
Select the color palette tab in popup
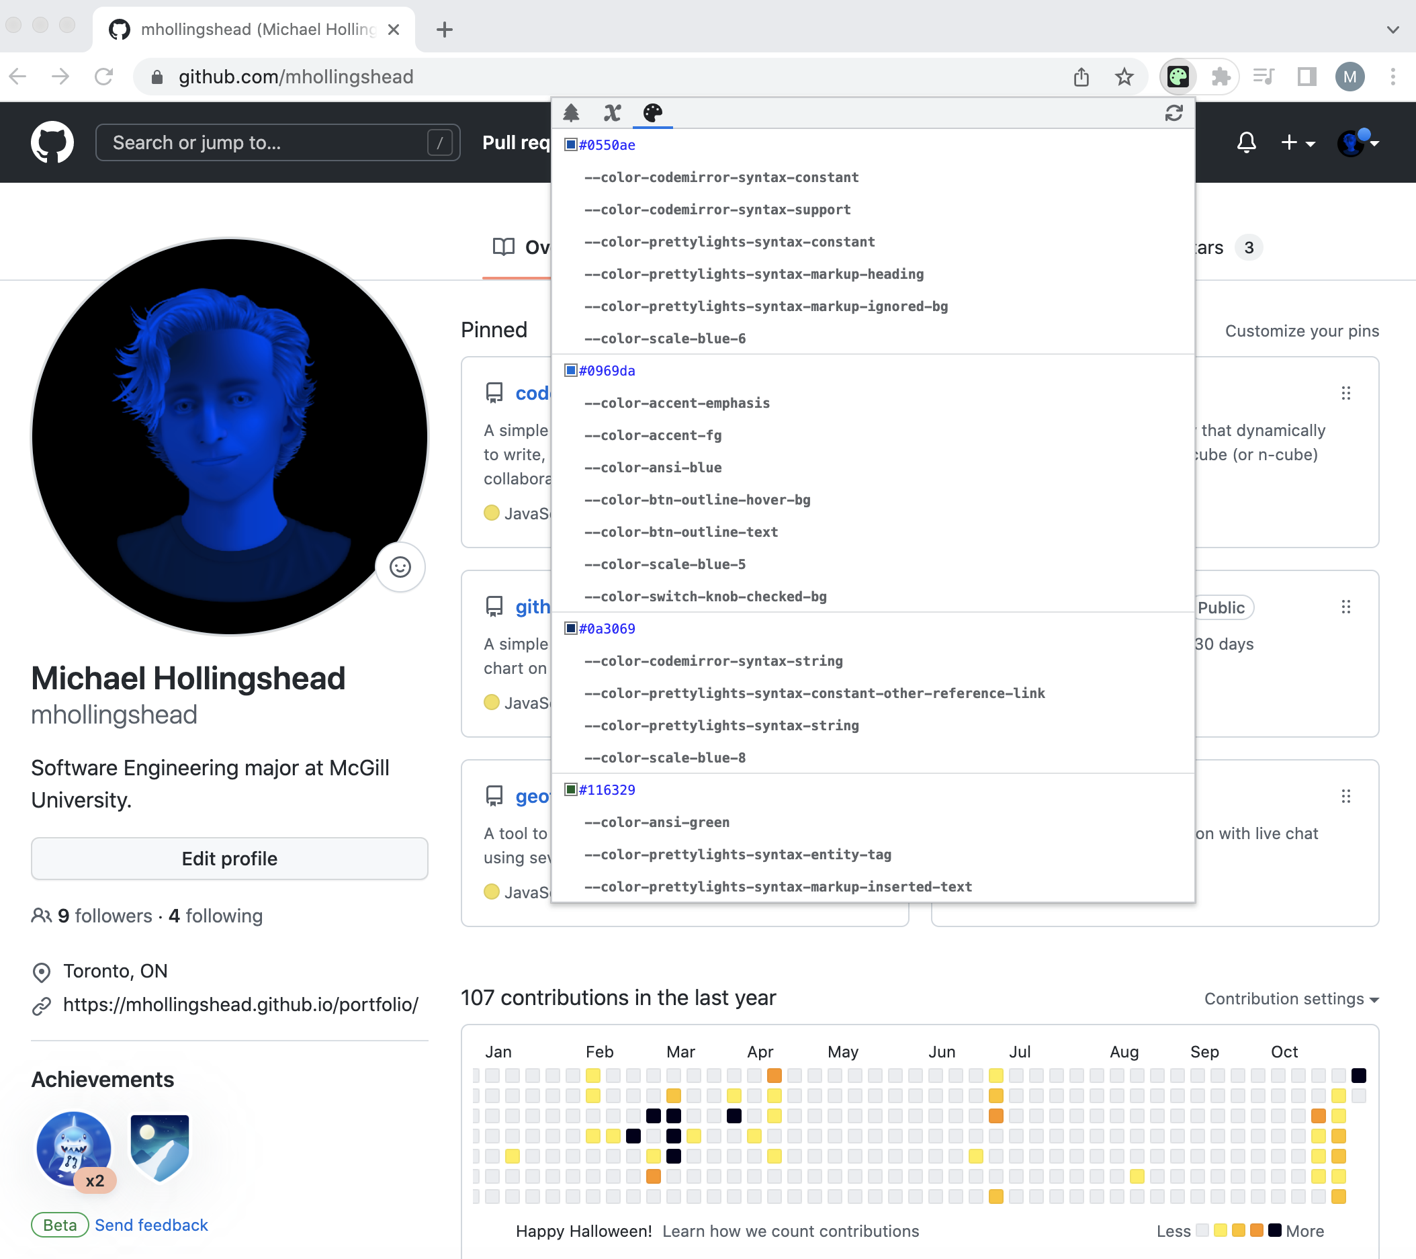click(x=652, y=113)
